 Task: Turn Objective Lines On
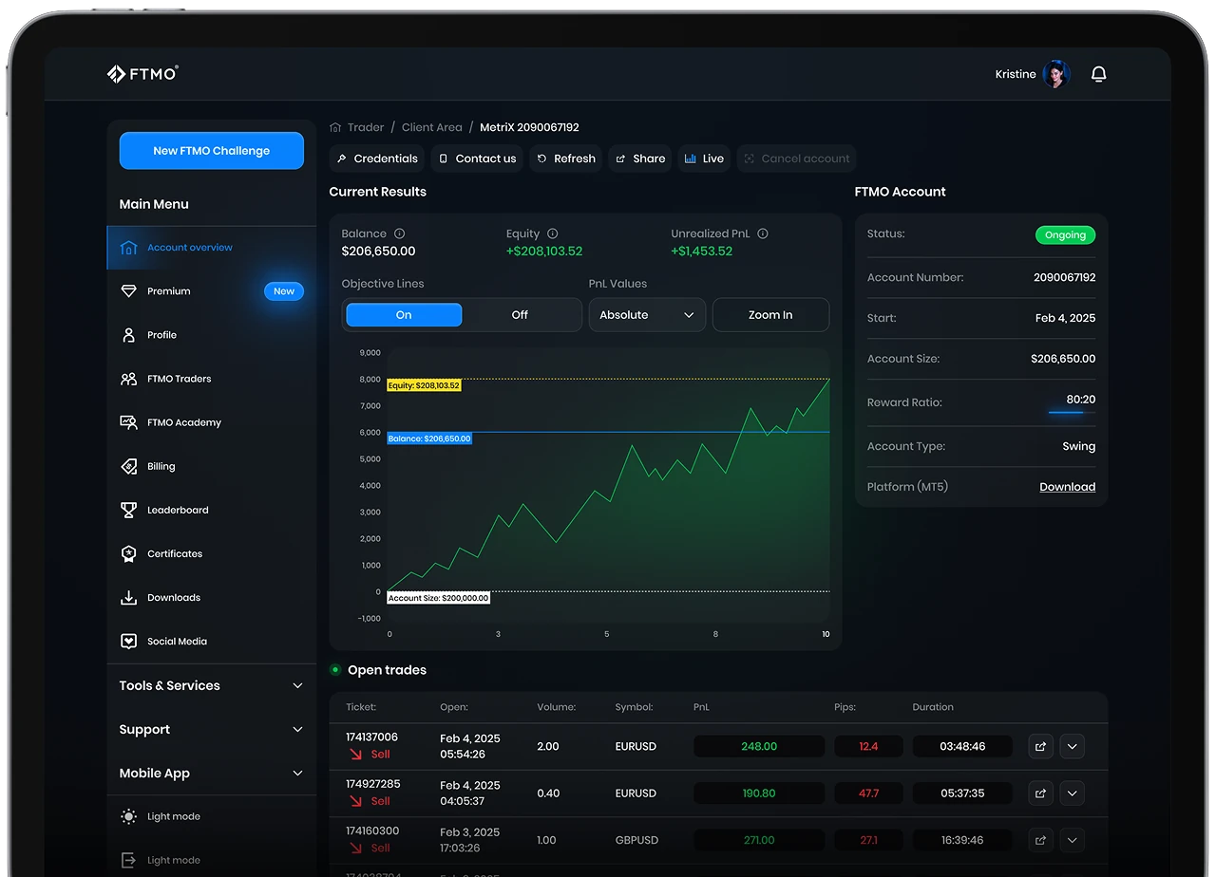coord(404,315)
